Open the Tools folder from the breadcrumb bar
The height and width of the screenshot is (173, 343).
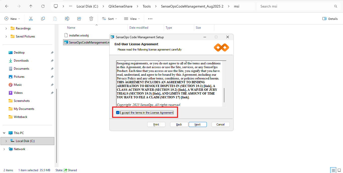146,6
